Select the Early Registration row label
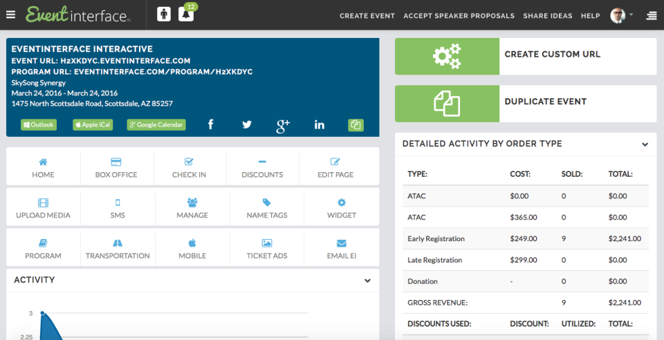 [x=436, y=238]
